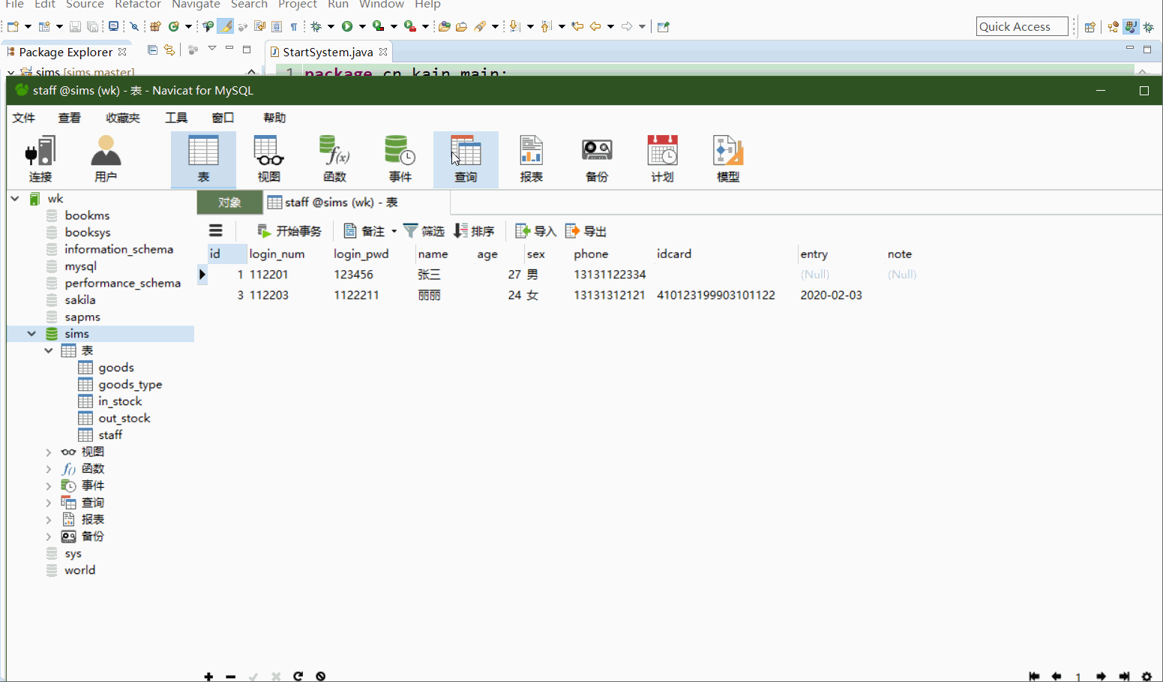This screenshot has width=1163, height=682.
Task: Expand the 报表 node in tree
Action: [x=49, y=519]
